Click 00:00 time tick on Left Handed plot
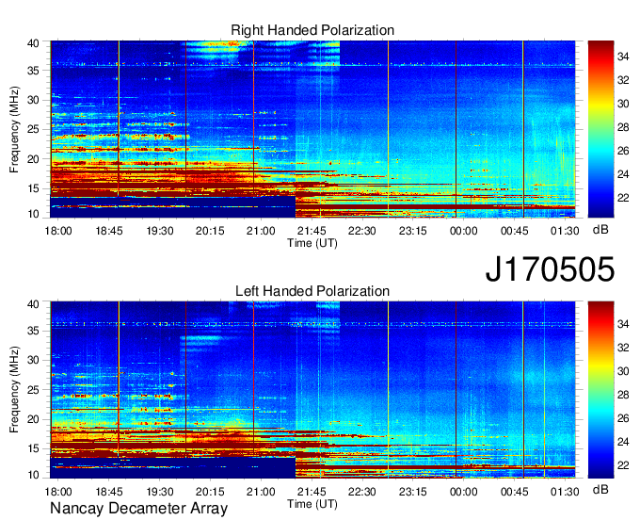The image size is (640, 520). [x=464, y=492]
